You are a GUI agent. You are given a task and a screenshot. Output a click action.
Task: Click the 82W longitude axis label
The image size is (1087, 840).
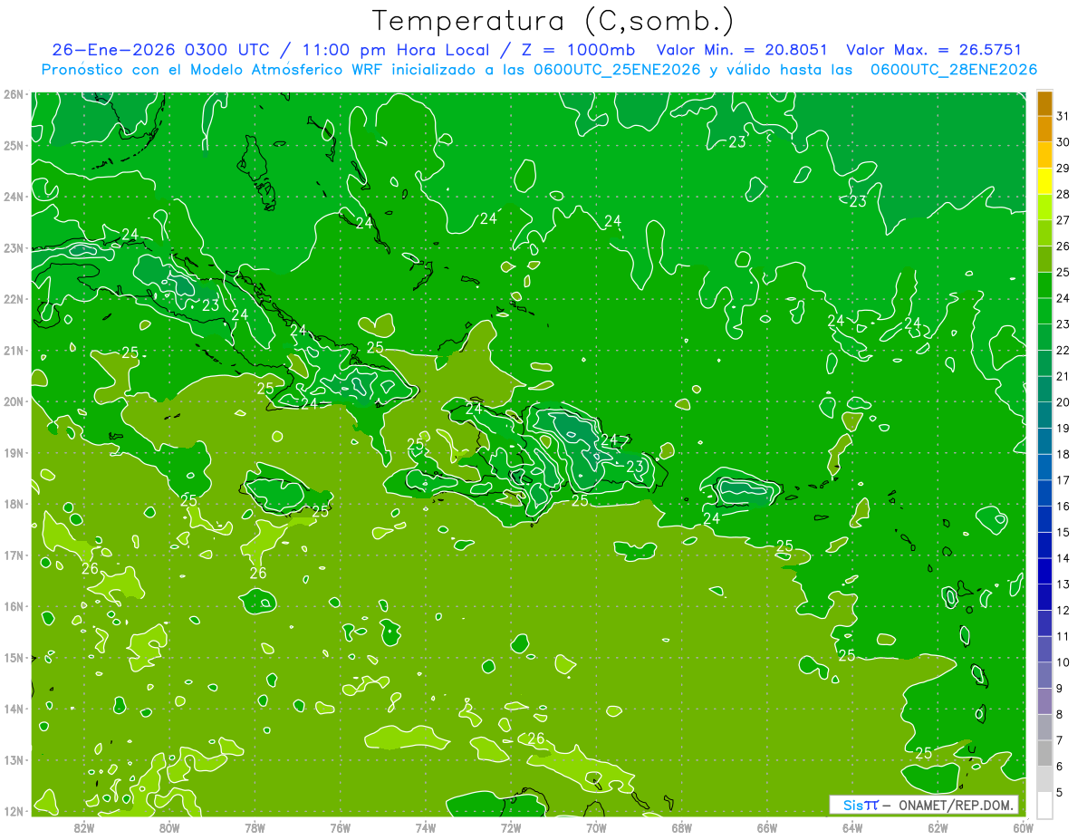[83, 826]
